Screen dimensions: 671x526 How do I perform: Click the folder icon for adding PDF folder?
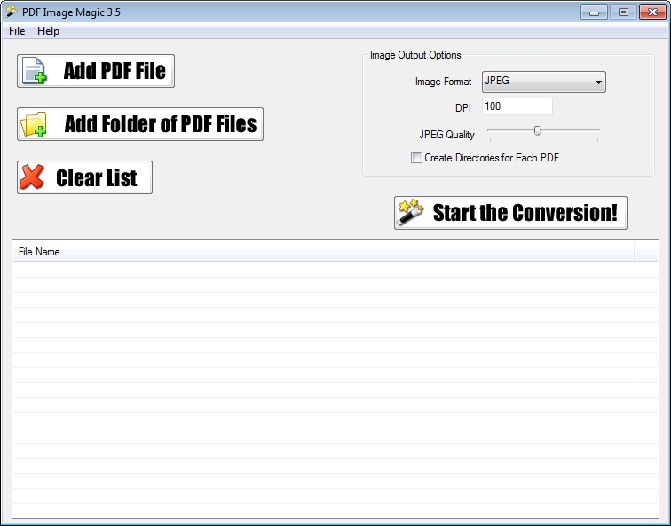click(34, 124)
